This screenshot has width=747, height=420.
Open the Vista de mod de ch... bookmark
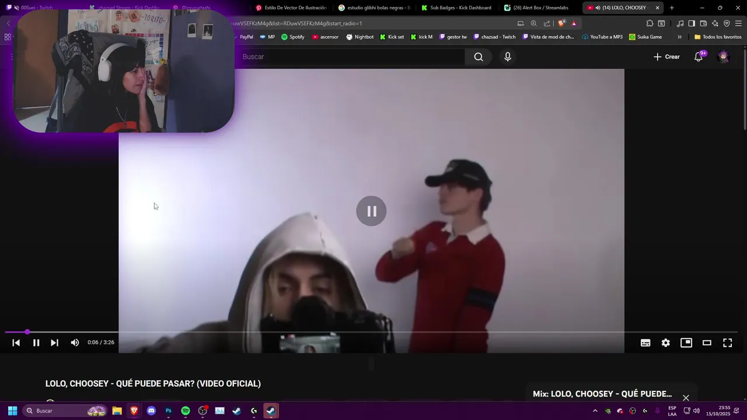pyautogui.click(x=549, y=37)
